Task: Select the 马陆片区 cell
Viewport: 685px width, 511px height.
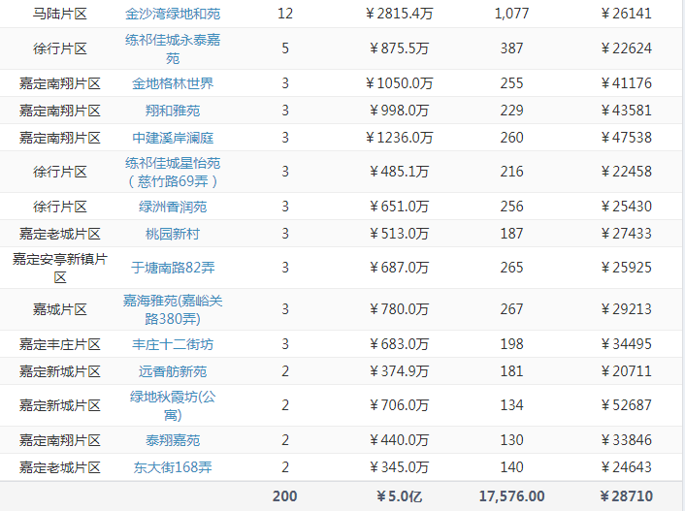Action: coord(60,14)
